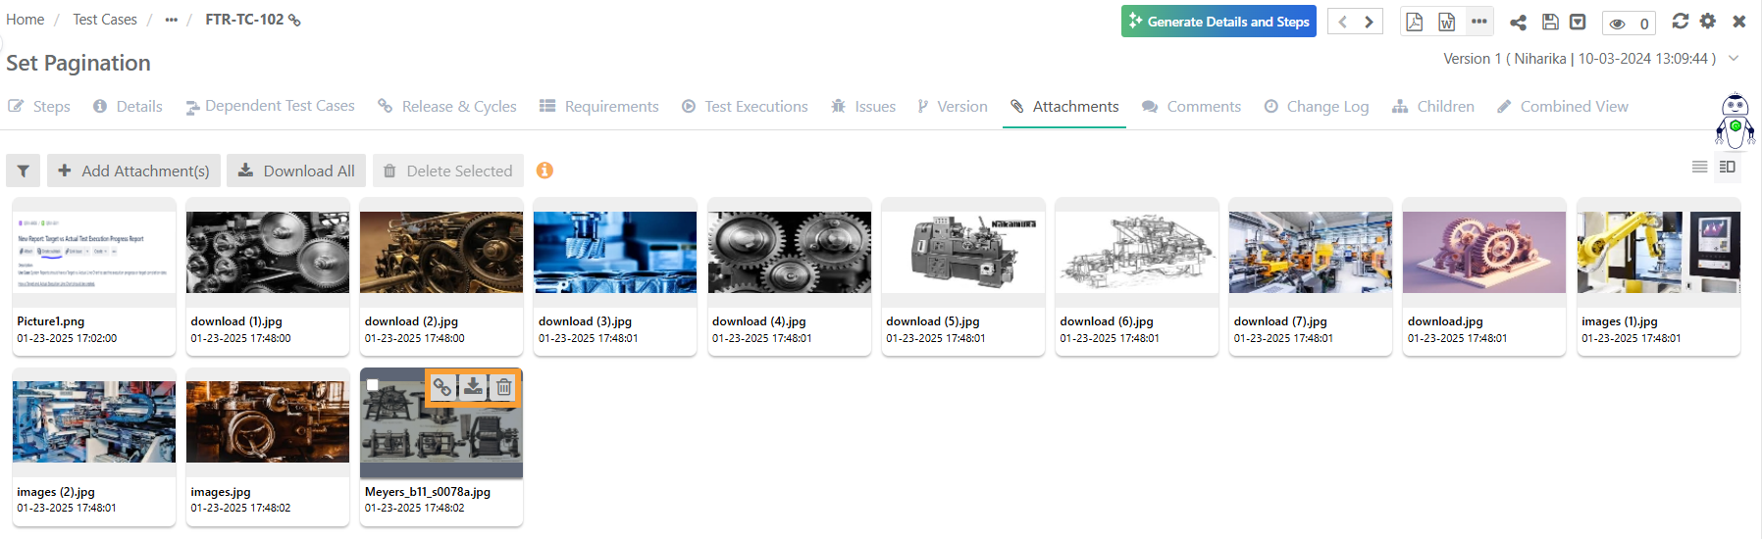Expand the Version 1 dropdown chevron
Viewport: 1762px width, 539px height.
click(x=1734, y=59)
